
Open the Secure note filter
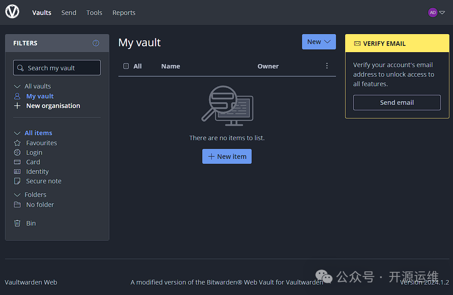(43, 181)
